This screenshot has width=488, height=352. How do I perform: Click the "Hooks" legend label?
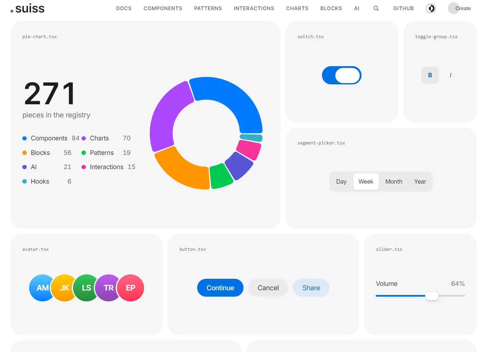coord(40,182)
